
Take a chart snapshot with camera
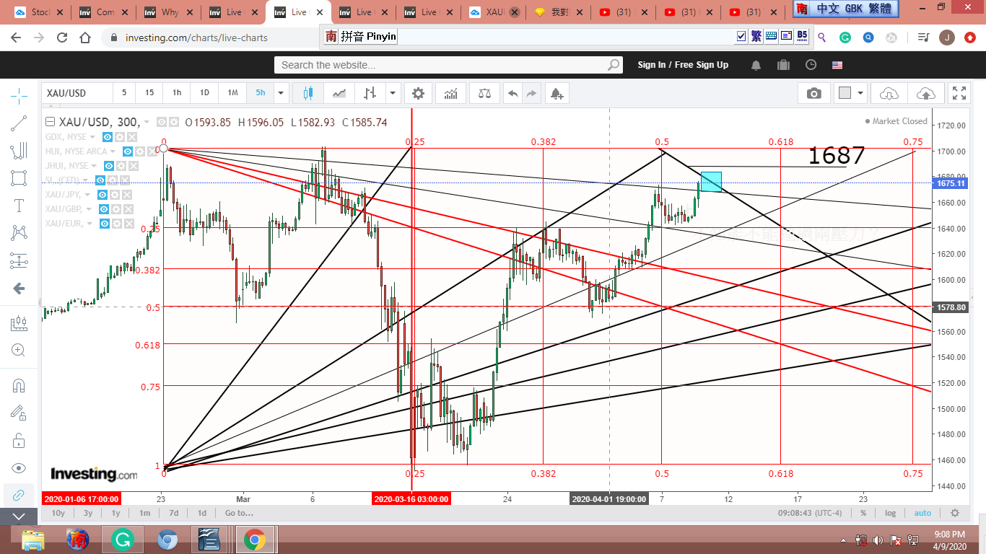pos(814,93)
